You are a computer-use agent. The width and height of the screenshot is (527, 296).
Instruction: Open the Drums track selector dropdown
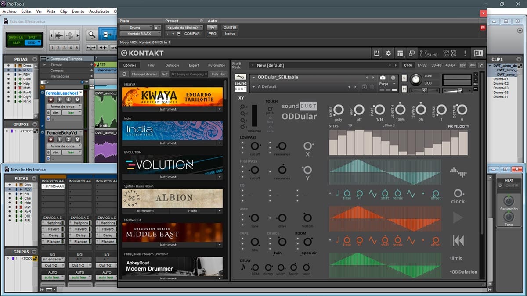pos(136,28)
